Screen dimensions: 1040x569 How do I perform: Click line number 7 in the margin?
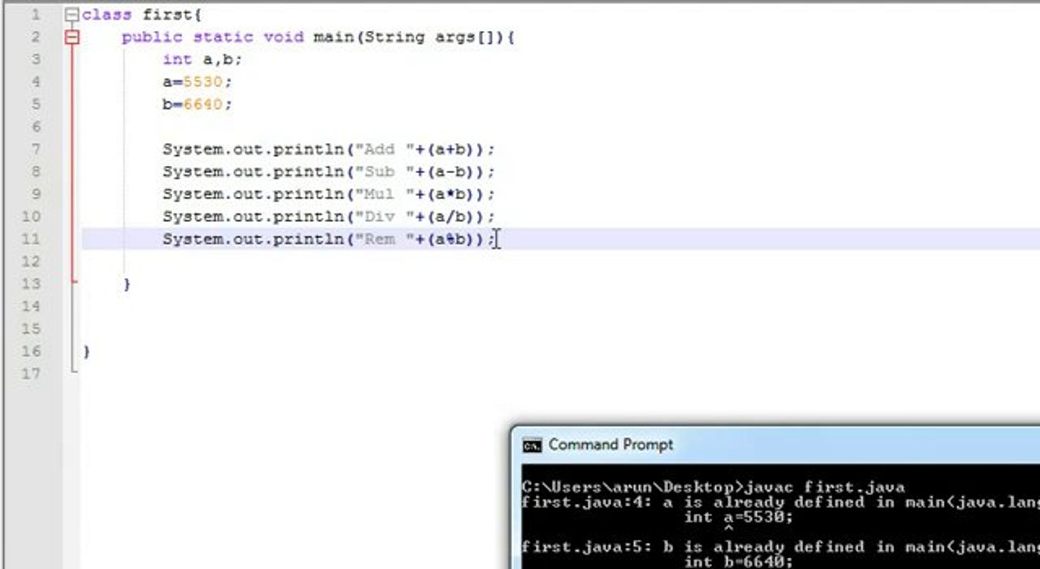click(x=35, y=149)
